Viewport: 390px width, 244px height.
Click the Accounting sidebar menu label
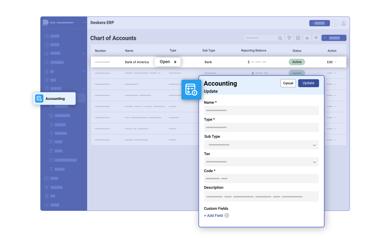click(x=55, y=98)
